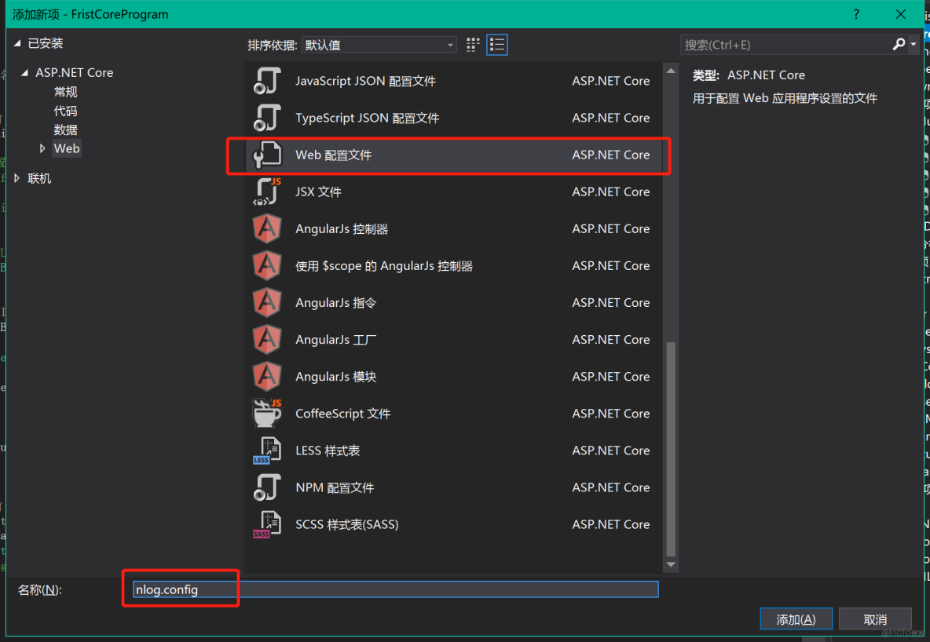The height and width of the screenshot is (642, 930).
Task: Select the 数据 category
Action: (65, 129)
